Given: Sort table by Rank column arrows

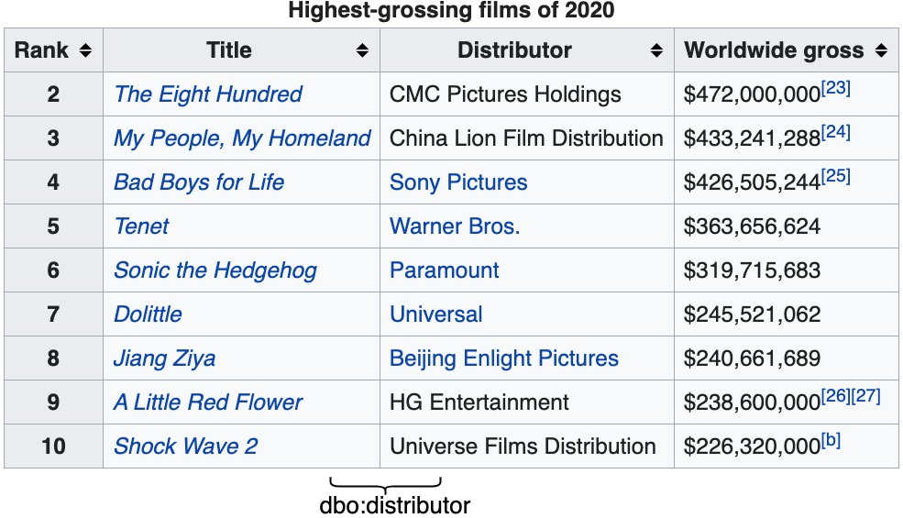Looking at the screenshot, I should click(x=86, y=51).
